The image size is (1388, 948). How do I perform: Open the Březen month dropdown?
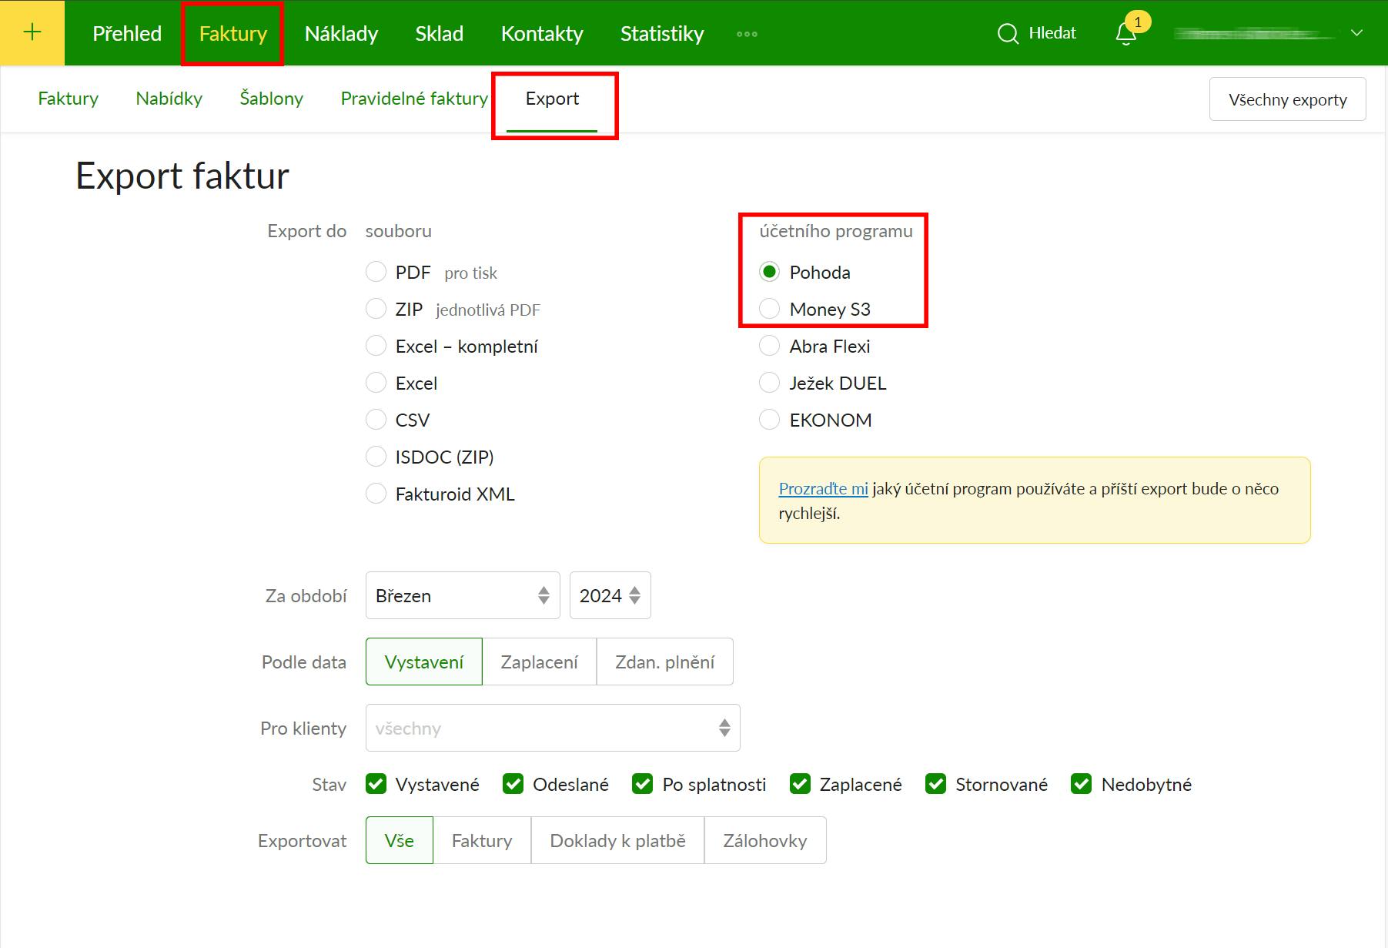pos(463,595)
